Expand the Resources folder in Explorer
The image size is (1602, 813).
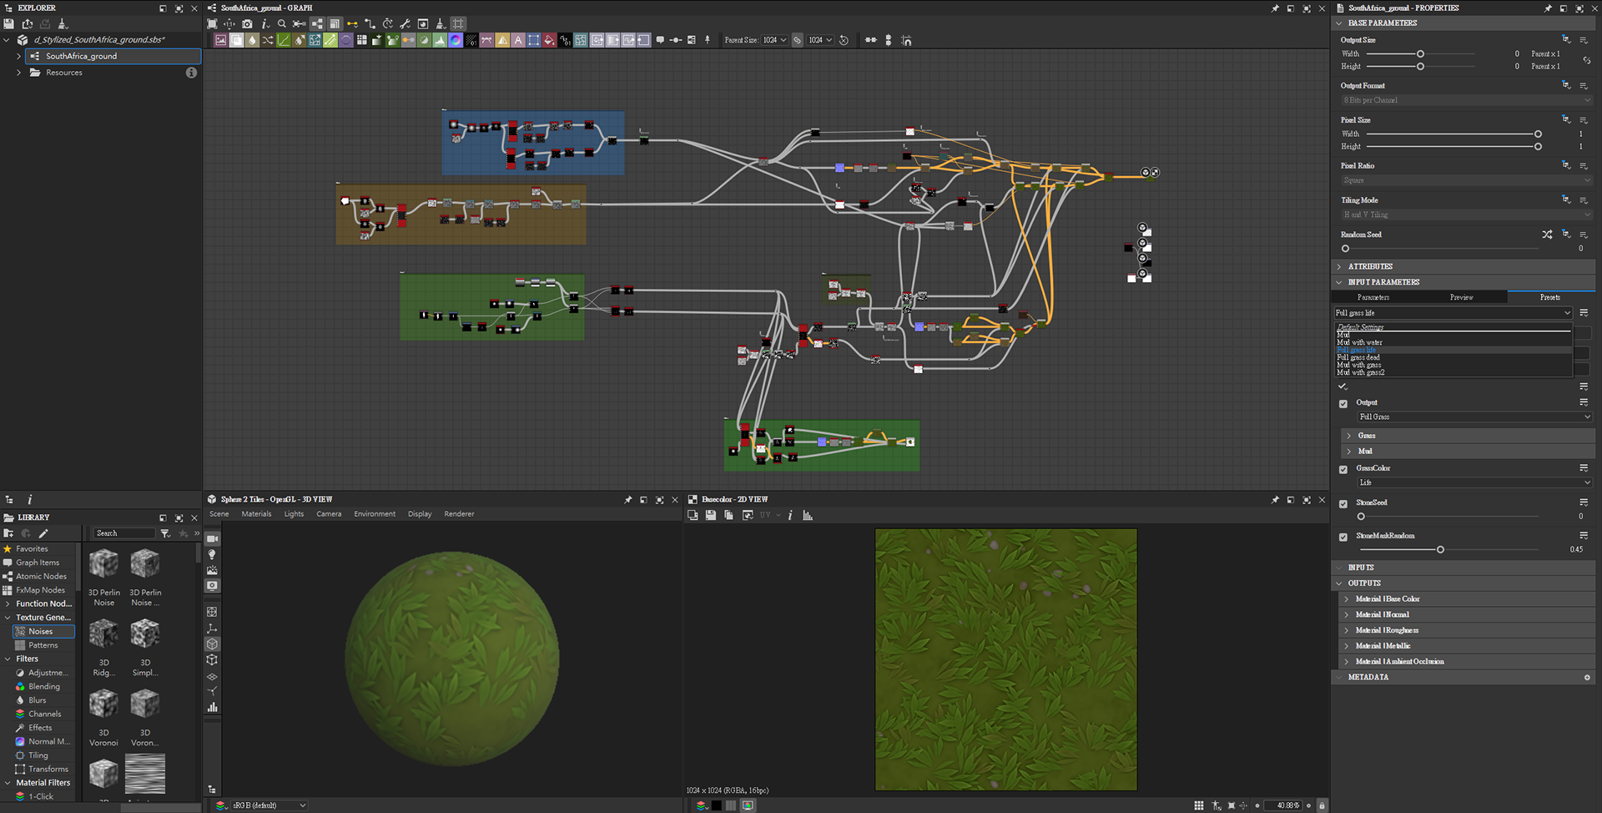18,73
